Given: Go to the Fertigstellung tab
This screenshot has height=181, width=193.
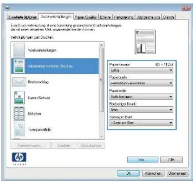Looking at the screenshot, I should [124, 17].
